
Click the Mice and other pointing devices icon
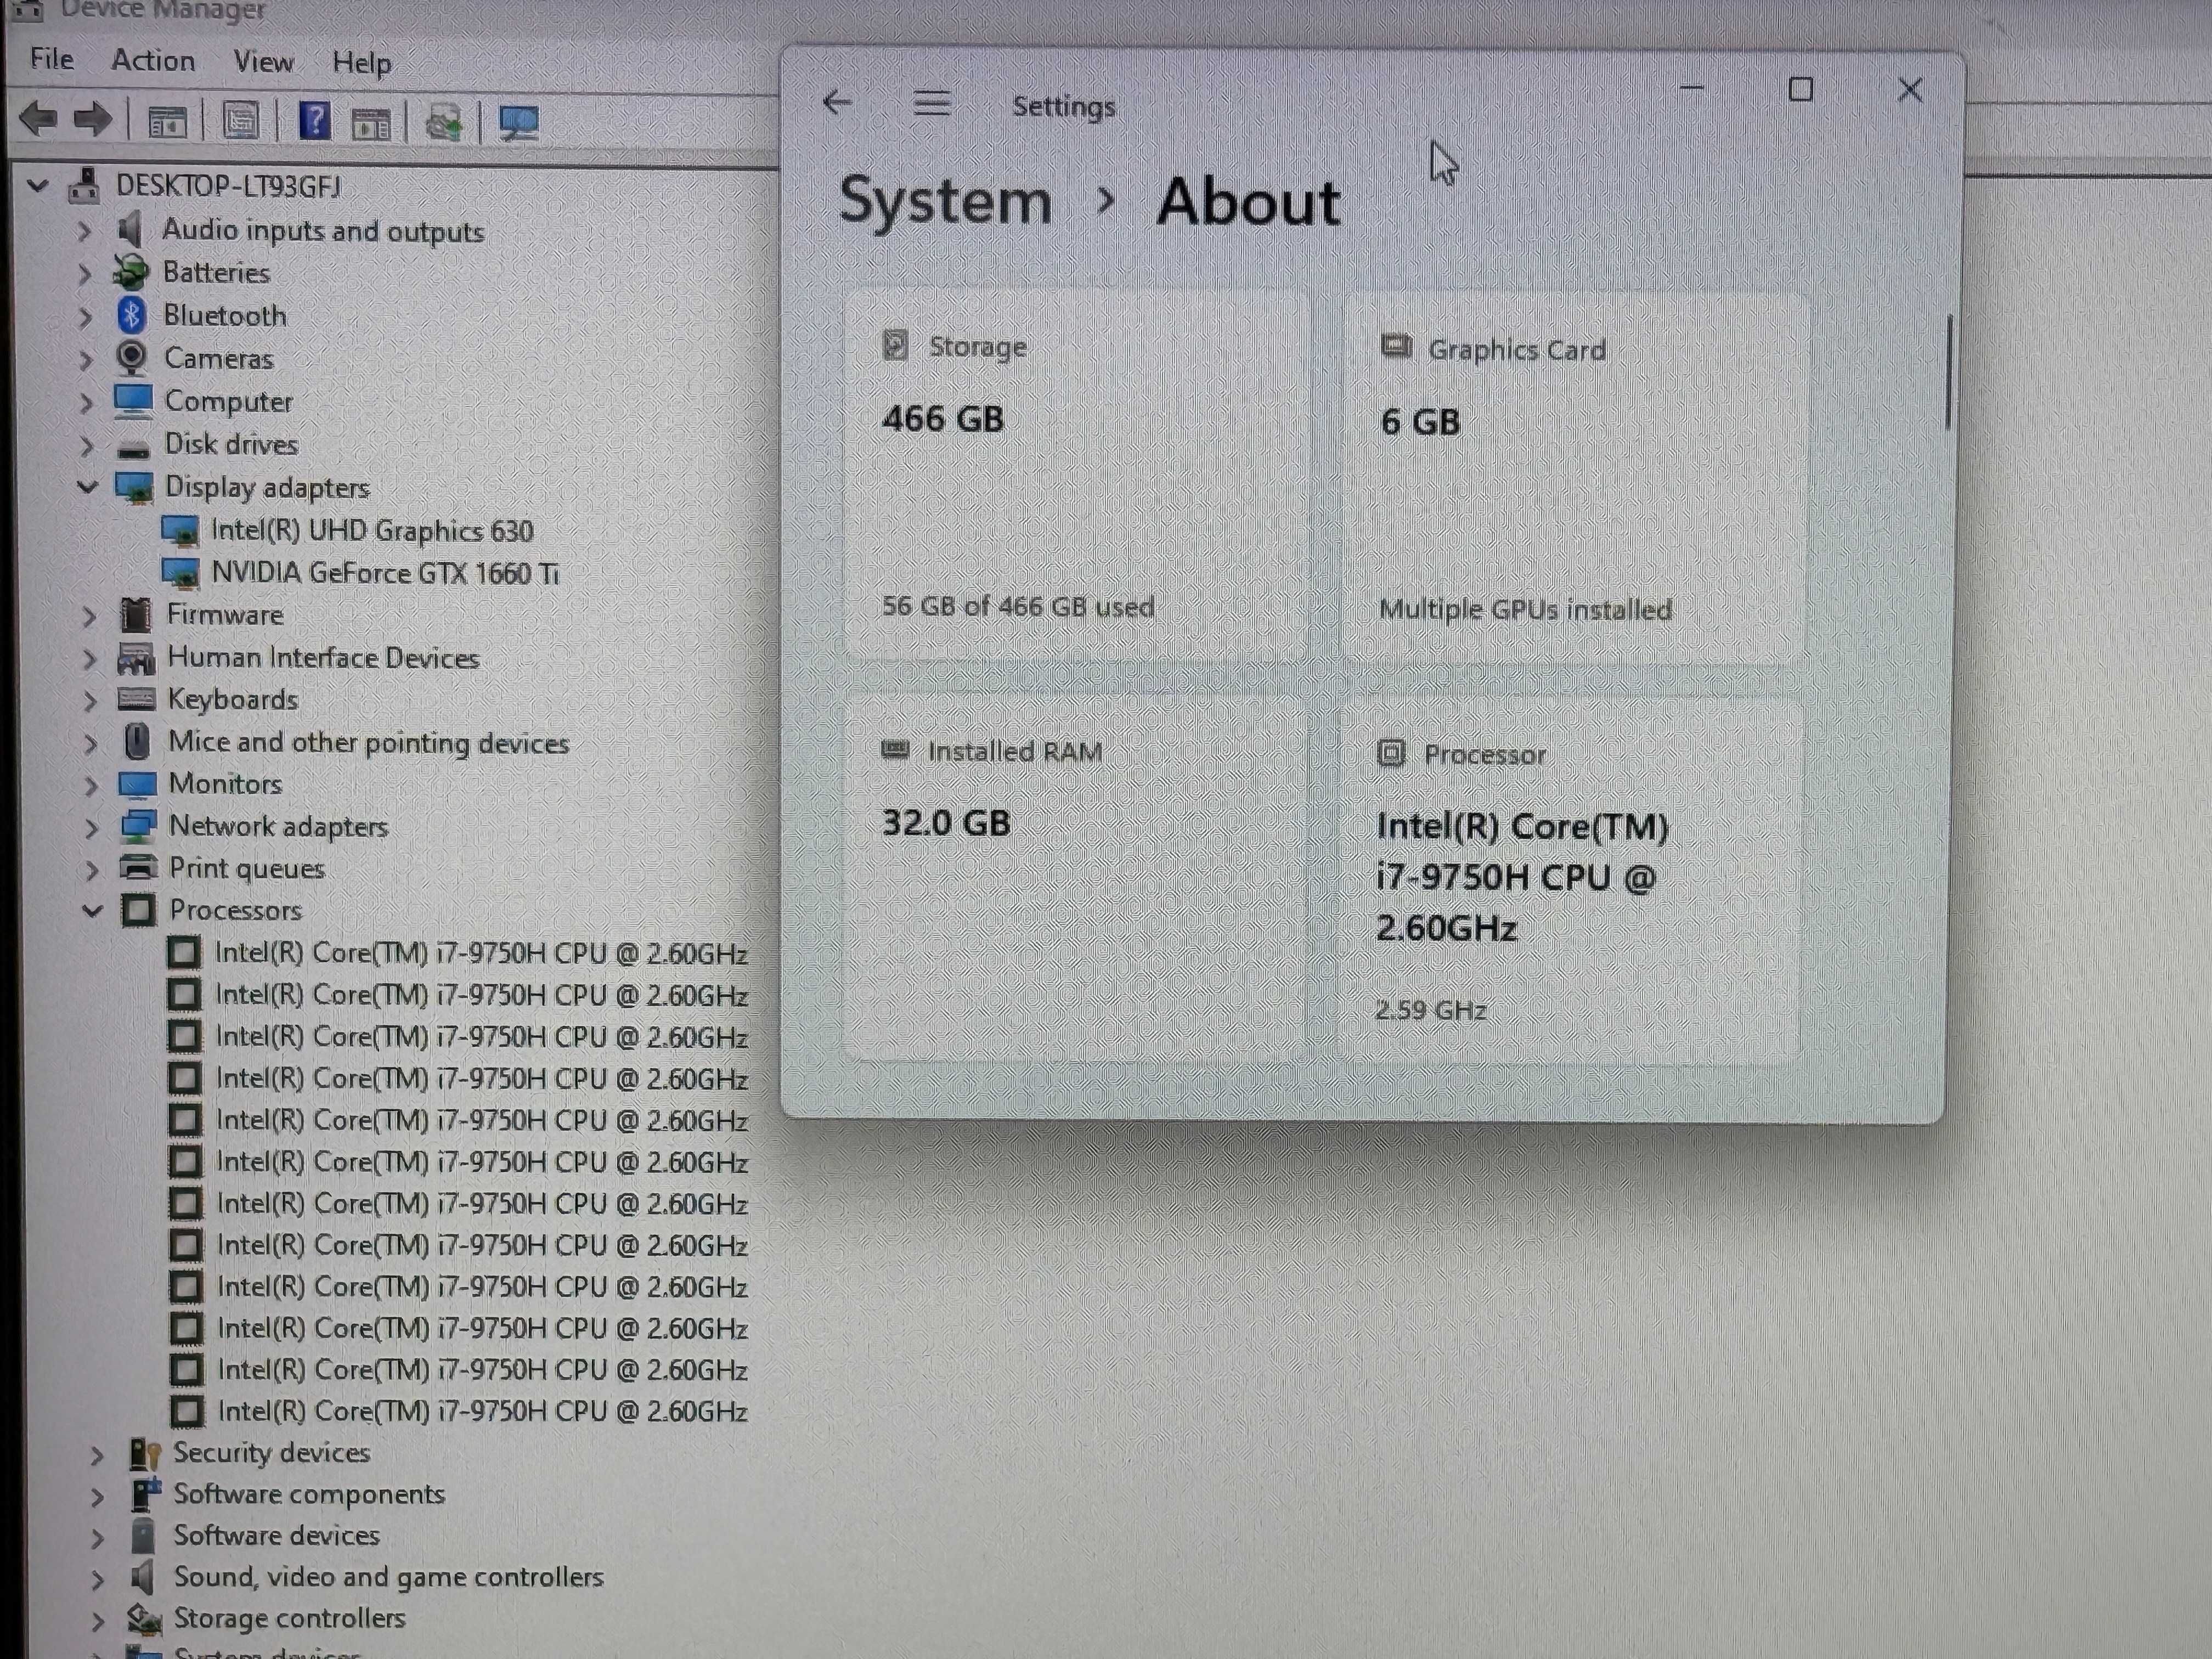pos(137,741)
